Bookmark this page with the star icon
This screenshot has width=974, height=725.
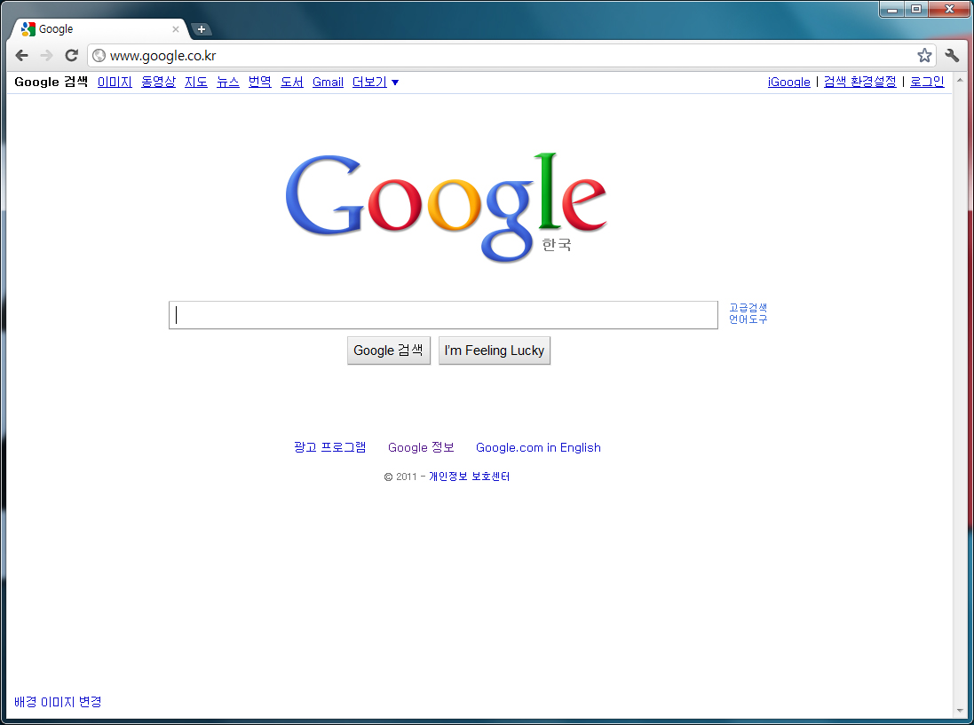point(924,55)
